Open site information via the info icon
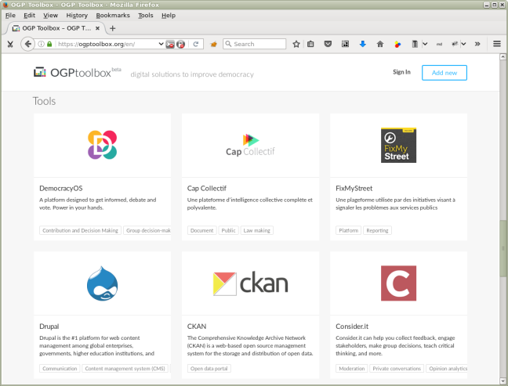 pyautogui.click(x=41, y=44)
